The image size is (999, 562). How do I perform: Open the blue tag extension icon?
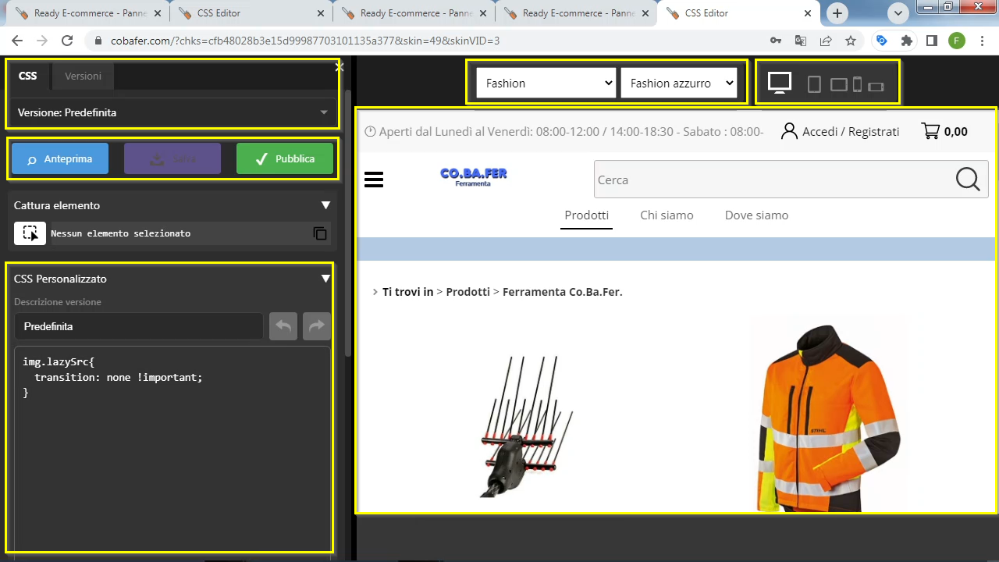882,41
